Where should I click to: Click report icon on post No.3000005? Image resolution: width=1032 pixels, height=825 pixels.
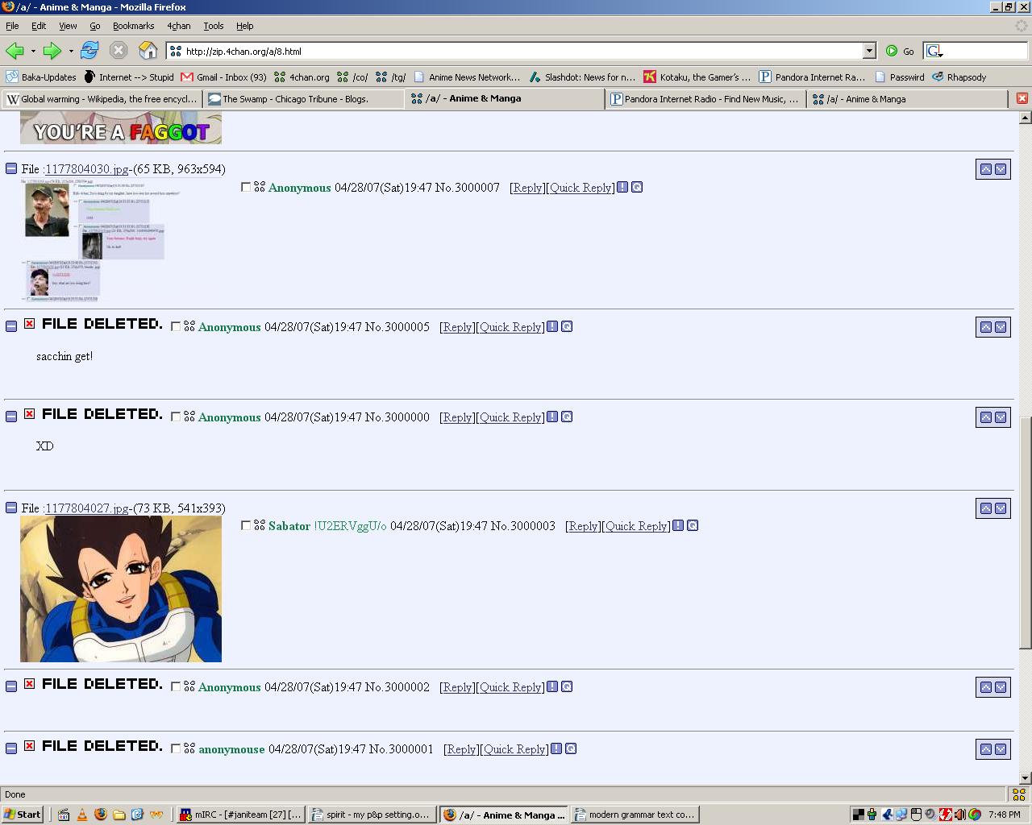tap(552, 326)
